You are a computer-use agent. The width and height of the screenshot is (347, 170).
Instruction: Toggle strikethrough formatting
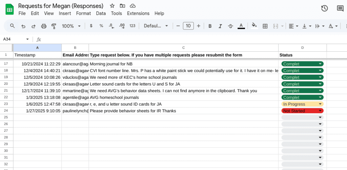point(230,26)
